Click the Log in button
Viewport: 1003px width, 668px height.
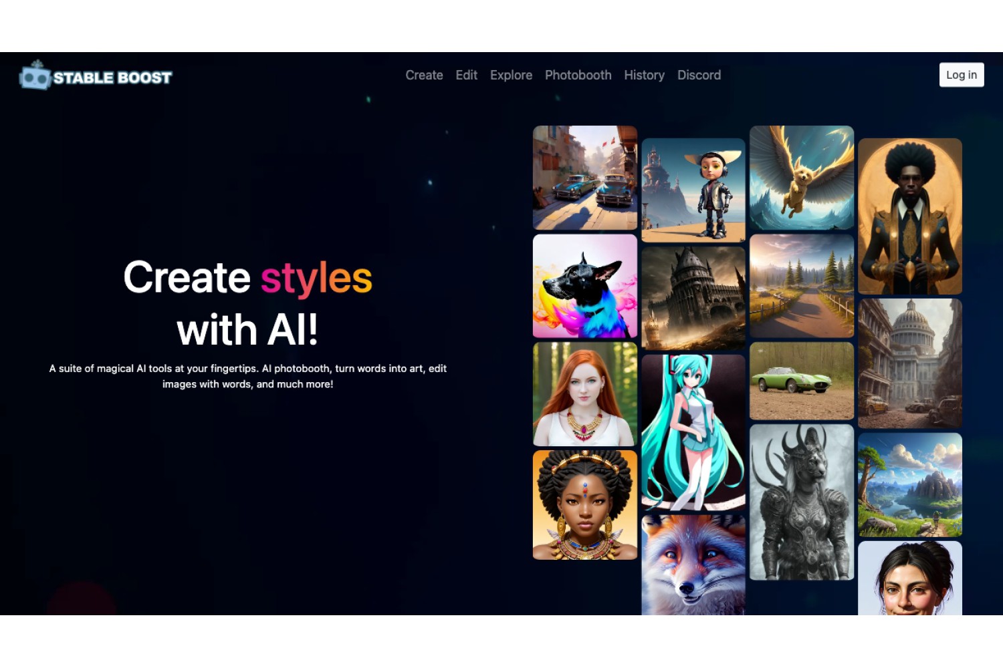tap(962, 75)
